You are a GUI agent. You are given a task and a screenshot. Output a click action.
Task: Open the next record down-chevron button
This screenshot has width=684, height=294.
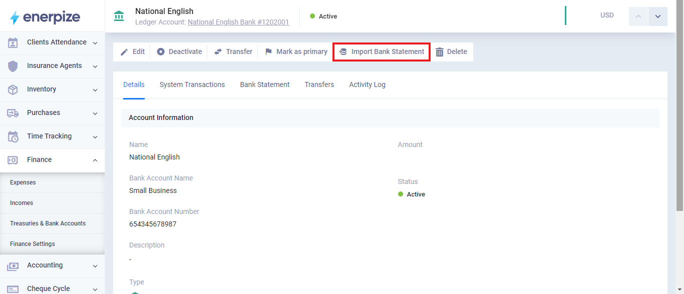[x=657, y=16]
